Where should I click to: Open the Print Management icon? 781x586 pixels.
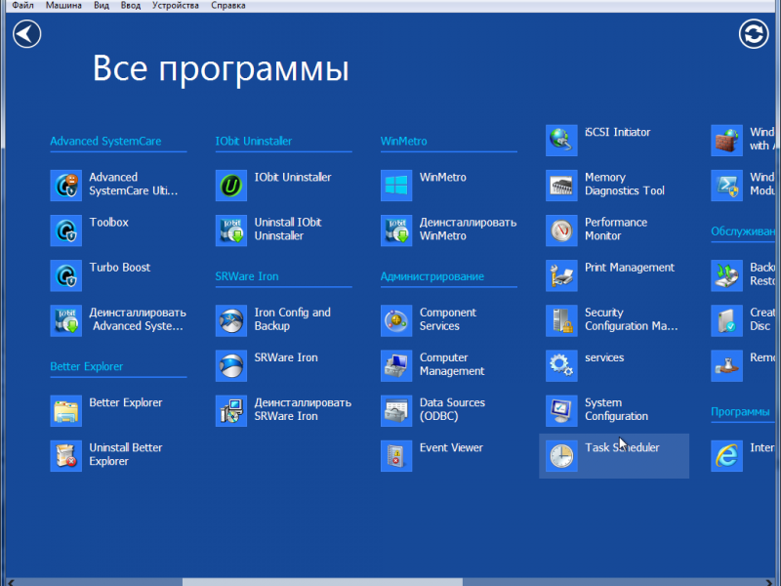[x=561, y=275]
